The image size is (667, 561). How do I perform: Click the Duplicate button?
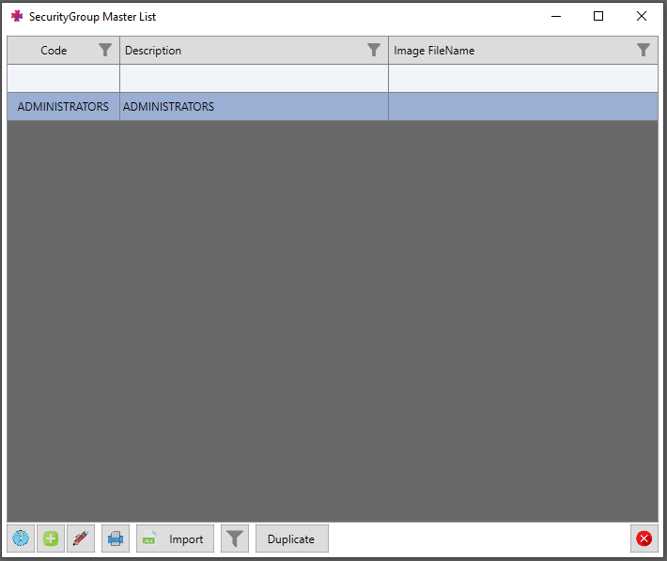click(292, 538)
